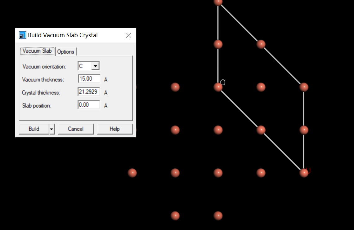
Task: Click the Slab position input field
Action: [89, 105]
